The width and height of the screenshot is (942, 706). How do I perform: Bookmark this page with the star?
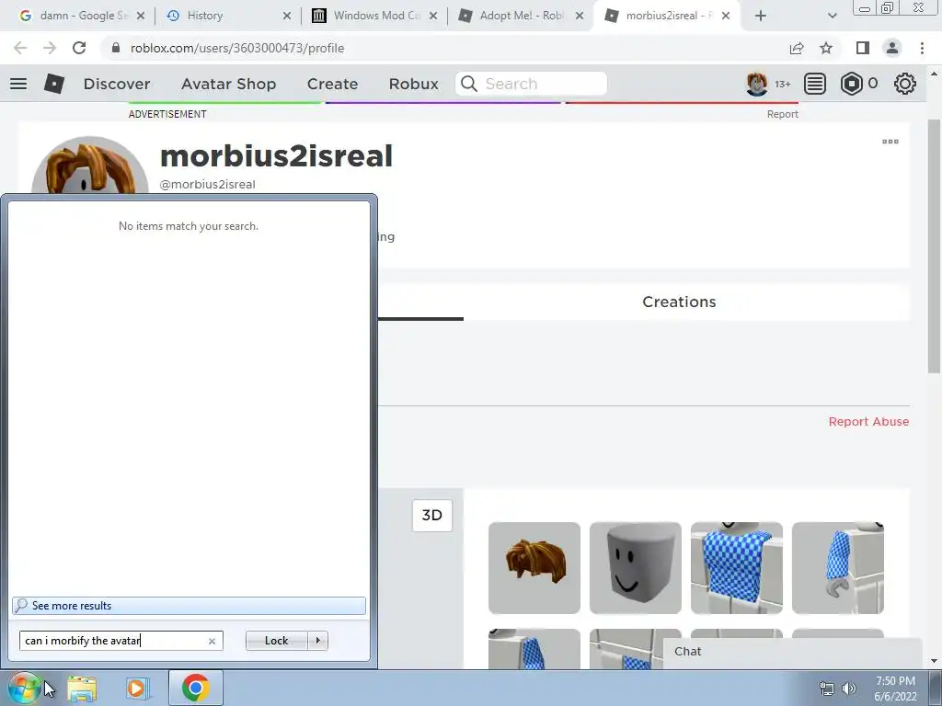tap(826, 48)
